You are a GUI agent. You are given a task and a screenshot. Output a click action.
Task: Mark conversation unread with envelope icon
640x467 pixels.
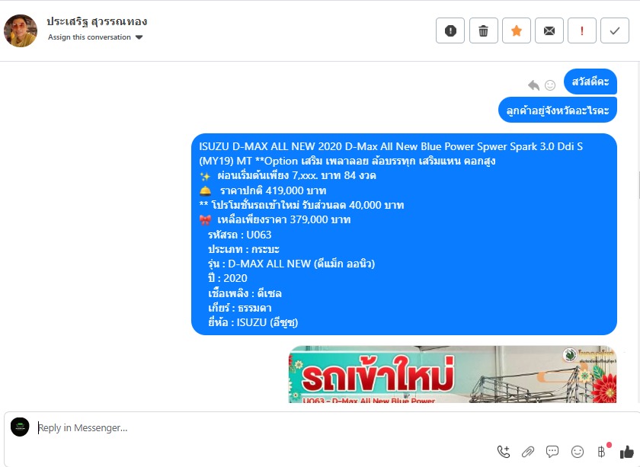click(549, 30)
